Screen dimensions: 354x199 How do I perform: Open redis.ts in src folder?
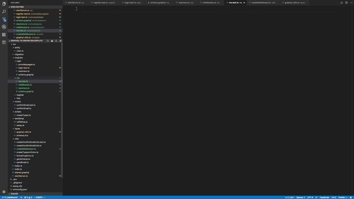point(18,169)
